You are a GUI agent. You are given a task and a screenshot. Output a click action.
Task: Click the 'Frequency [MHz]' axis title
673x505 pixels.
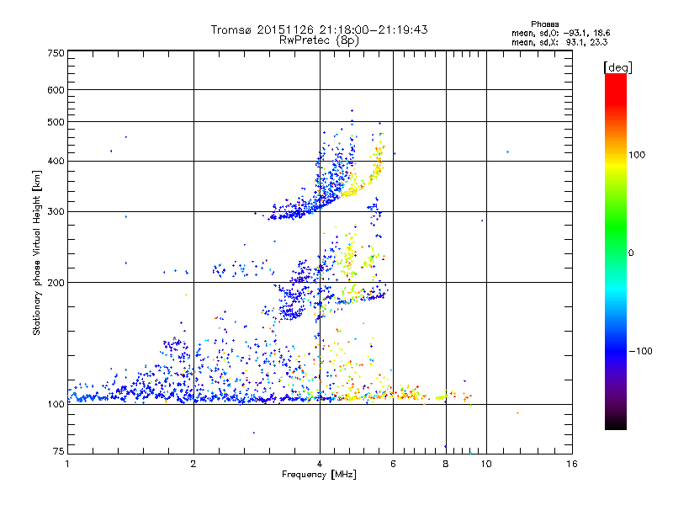point(319,475)
